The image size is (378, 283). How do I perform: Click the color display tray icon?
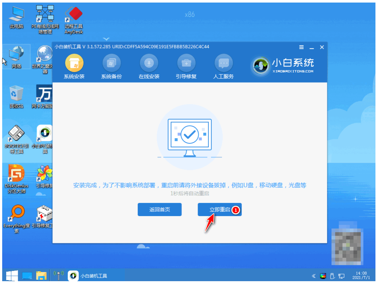tap(323, 276)
